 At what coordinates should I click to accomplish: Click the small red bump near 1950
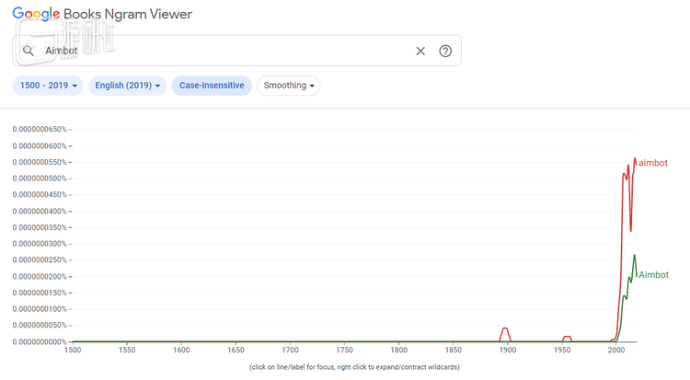click(x=567, y=337)
